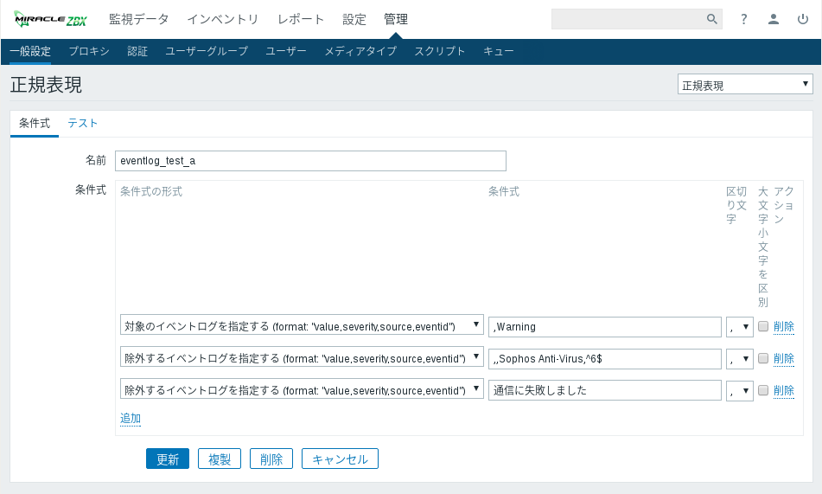The width and height of the screenshot is (822, 494).
Task: Click the search magnifier icon
Action: click(x=711, y=19)
